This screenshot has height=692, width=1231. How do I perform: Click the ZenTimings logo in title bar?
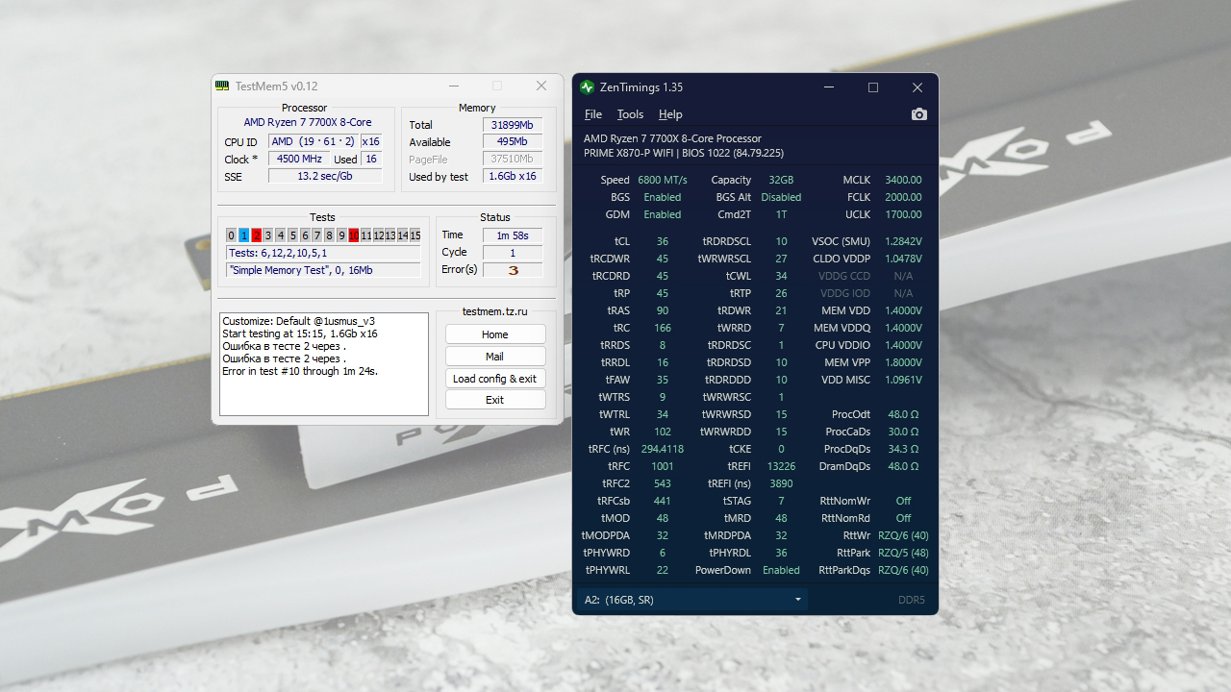click(x=588, y=87)
